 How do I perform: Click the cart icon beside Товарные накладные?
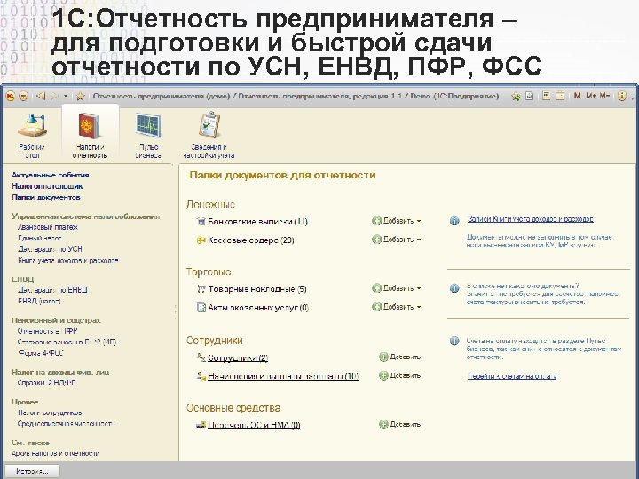201,289
